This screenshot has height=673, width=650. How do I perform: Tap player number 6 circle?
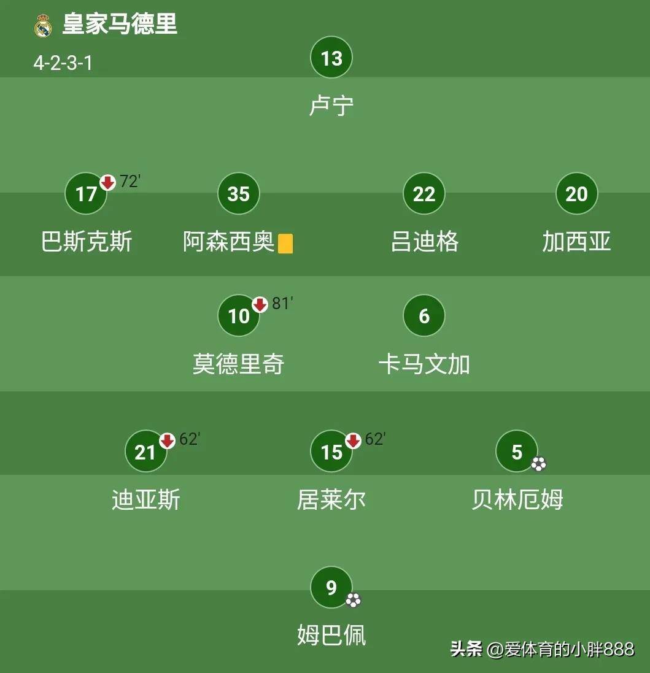point(424,316)
